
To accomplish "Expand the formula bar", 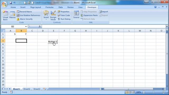I will point(167,26).
